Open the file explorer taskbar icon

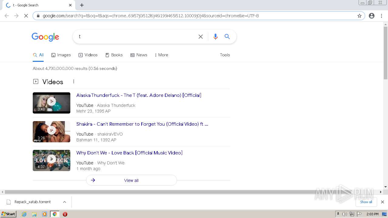click(34, 214)
